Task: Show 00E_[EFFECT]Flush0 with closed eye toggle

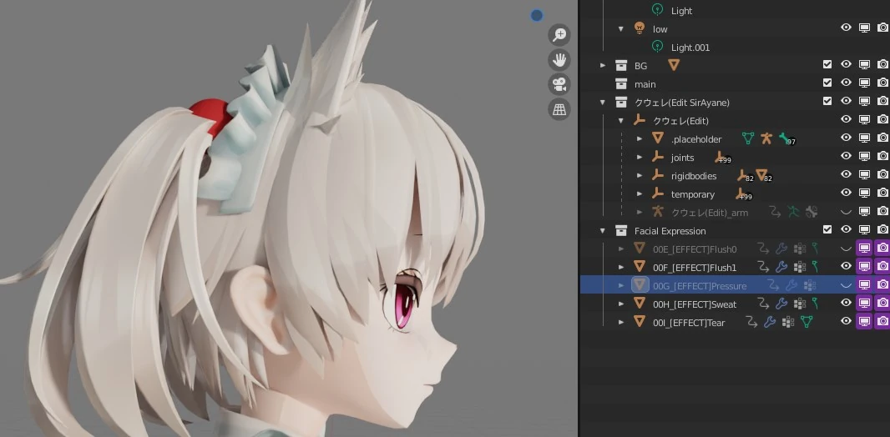Action: (x=846, y=249)
